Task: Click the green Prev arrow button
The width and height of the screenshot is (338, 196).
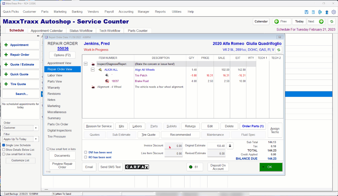Action: pyautogui.click(x=276, y=21)
